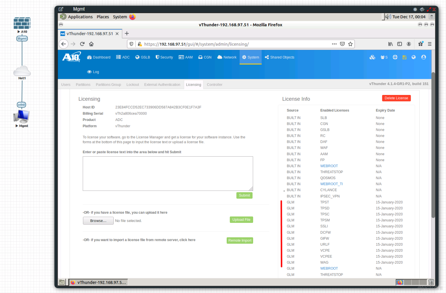Open the Applications menu in top panel

(80, 17)
